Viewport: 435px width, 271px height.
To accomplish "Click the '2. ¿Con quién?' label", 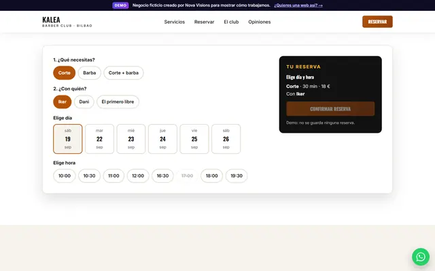I will pyautogui.click(x=69, y=89).
